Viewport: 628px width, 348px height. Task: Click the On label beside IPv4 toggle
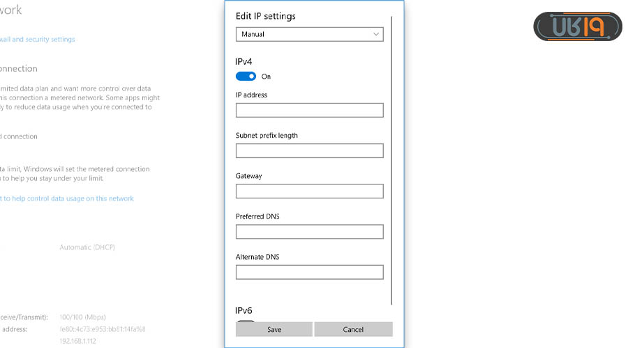[266, 77]
